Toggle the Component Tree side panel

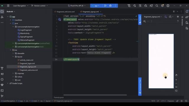coord(140,87)
